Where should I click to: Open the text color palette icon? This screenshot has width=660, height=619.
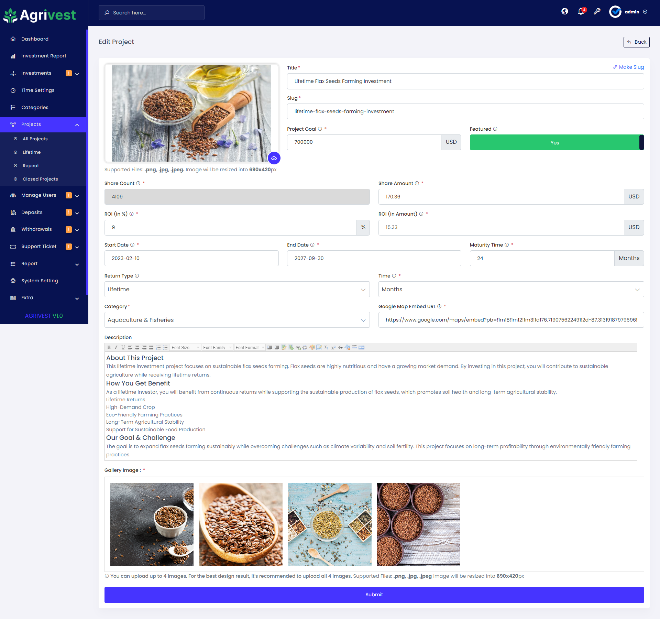pyautogui.click(x=312, y=347)
